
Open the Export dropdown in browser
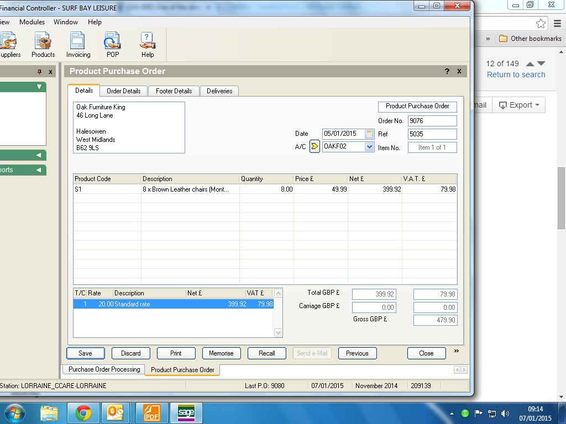519,105
